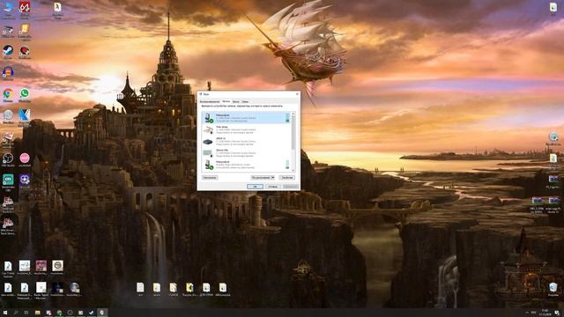The width and height of the screenshot is (564, 317).
Task: Click the recording device list's scrollbar down arrow
Action: [x=293, y=170]
